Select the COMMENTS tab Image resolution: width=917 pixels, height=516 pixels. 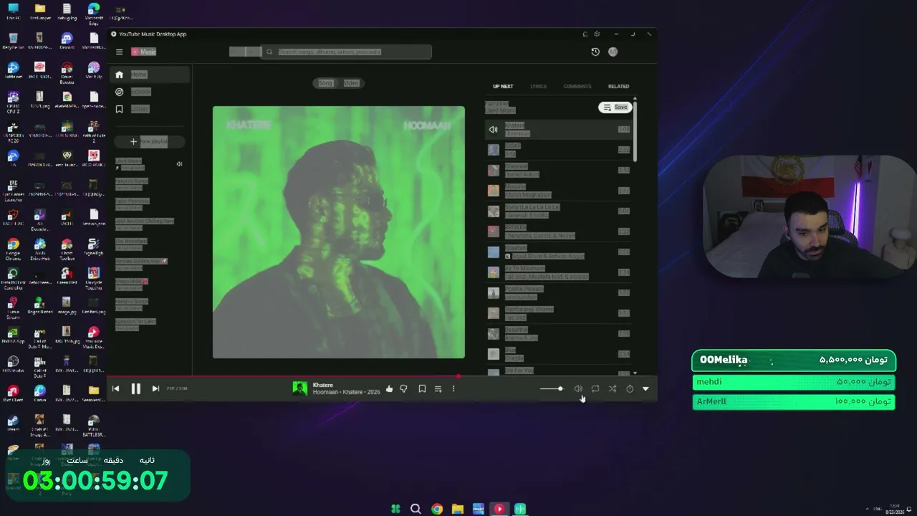577,86
